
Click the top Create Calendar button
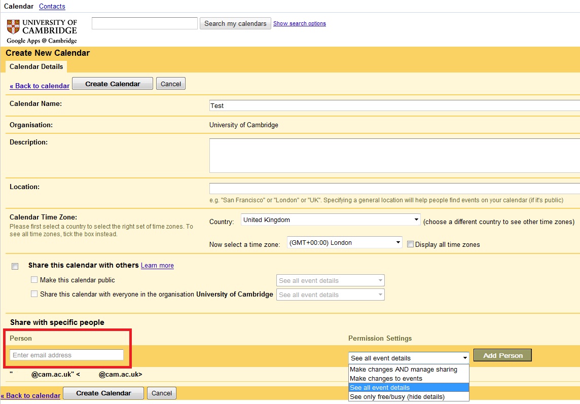pyautogui.click(x=113, y=84)
